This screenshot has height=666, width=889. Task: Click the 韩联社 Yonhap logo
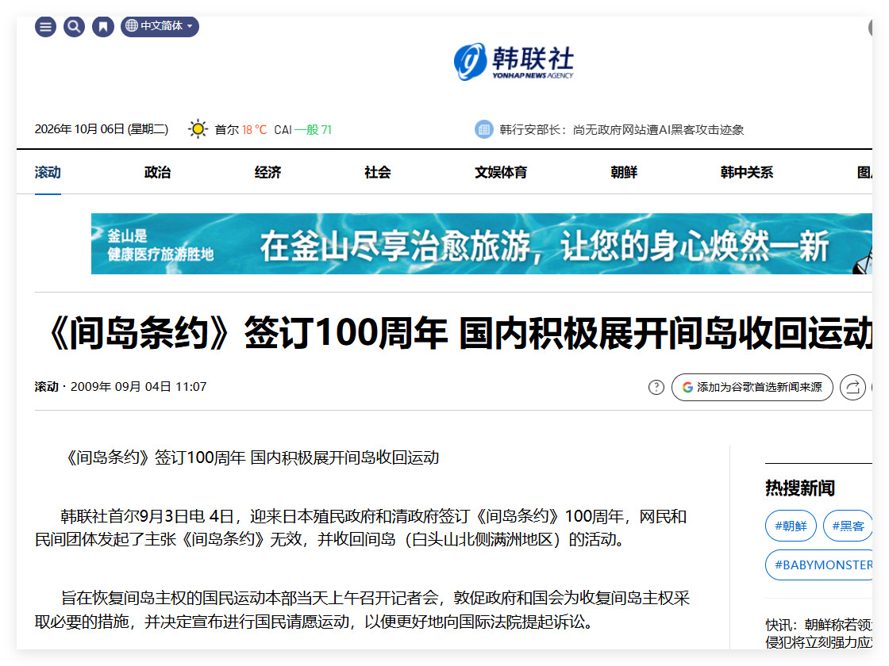514,61
